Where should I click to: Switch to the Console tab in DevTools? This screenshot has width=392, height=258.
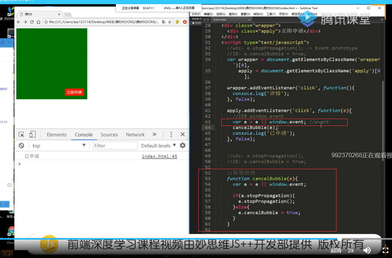(84, 134)
